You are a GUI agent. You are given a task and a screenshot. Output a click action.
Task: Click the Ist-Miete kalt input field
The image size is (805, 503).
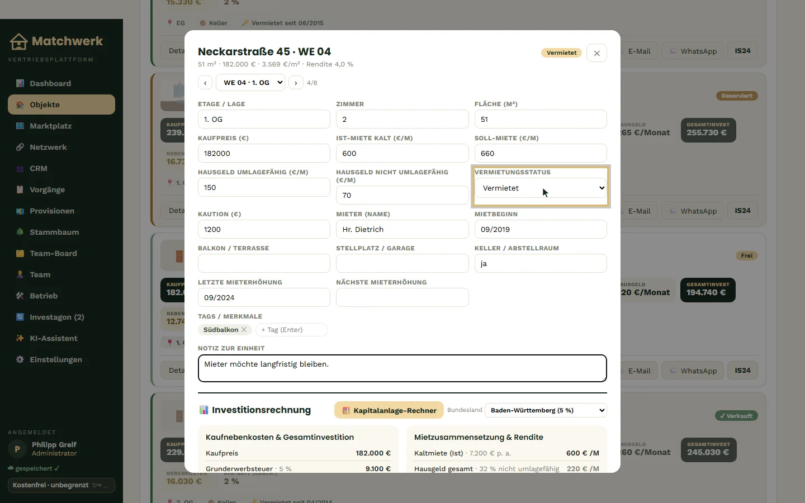pyautogui.click(x=402, y=153)
